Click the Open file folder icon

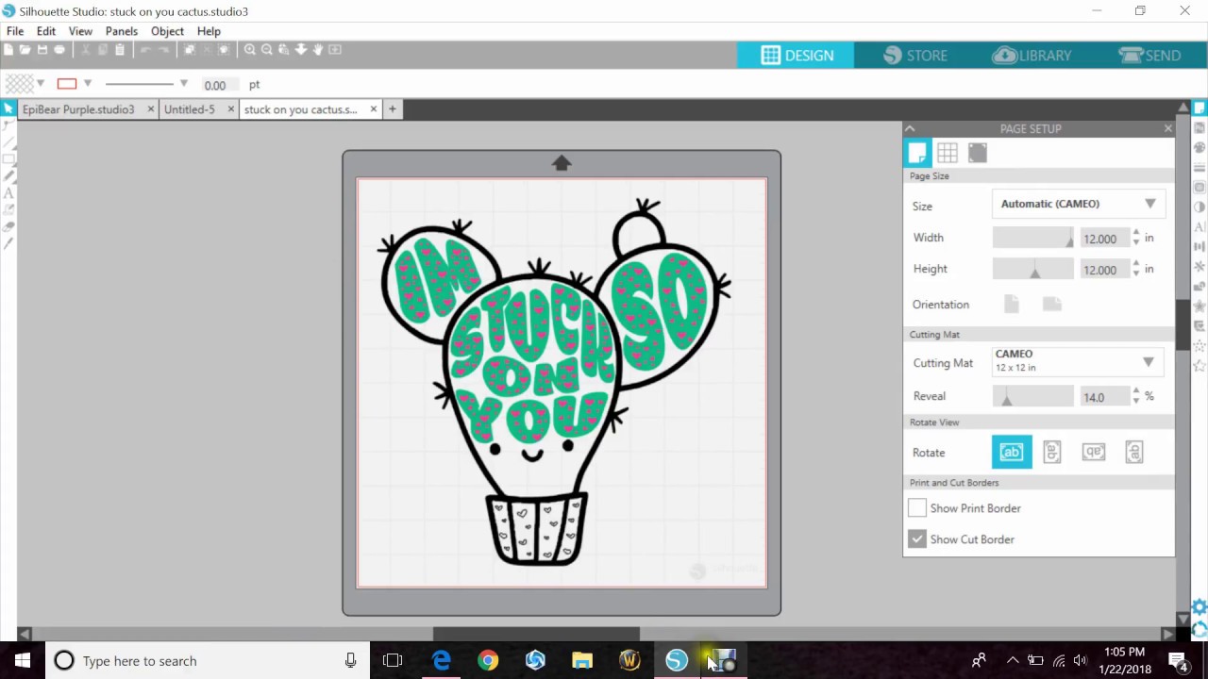[25, 49]
